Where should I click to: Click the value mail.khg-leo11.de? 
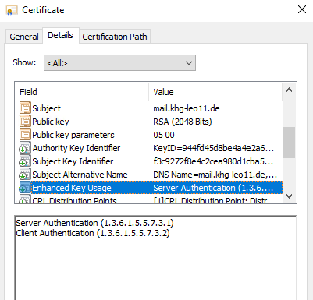187,108
